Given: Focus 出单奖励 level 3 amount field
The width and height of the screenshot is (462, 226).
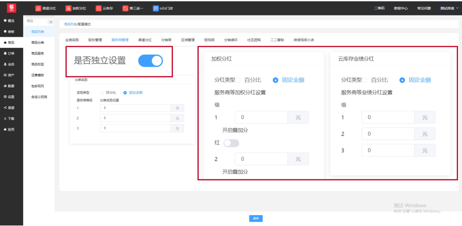Looking at the screenshot, I should click(x=136, y=128).
